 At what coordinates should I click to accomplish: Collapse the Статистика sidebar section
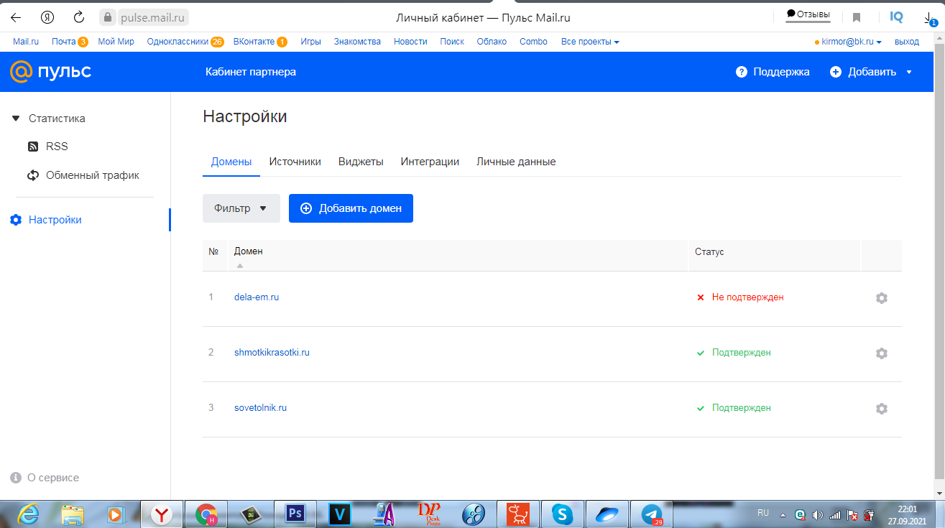coord(16,119)
